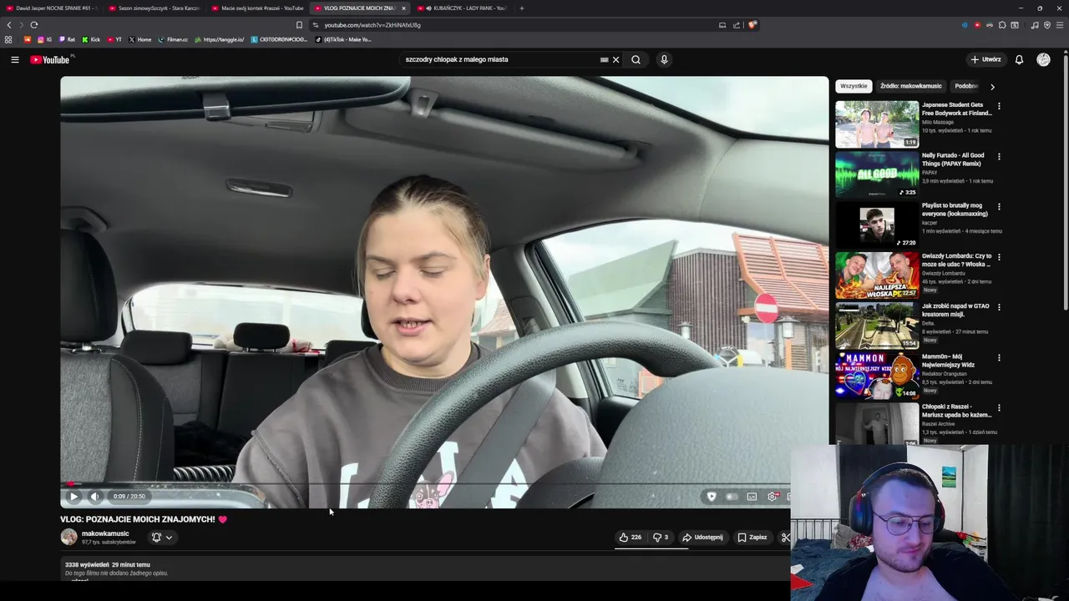Switch to Sezon zimowy Szczyrk tab
The width and height of the screenshot is (1069, 601).
(155, 8)
